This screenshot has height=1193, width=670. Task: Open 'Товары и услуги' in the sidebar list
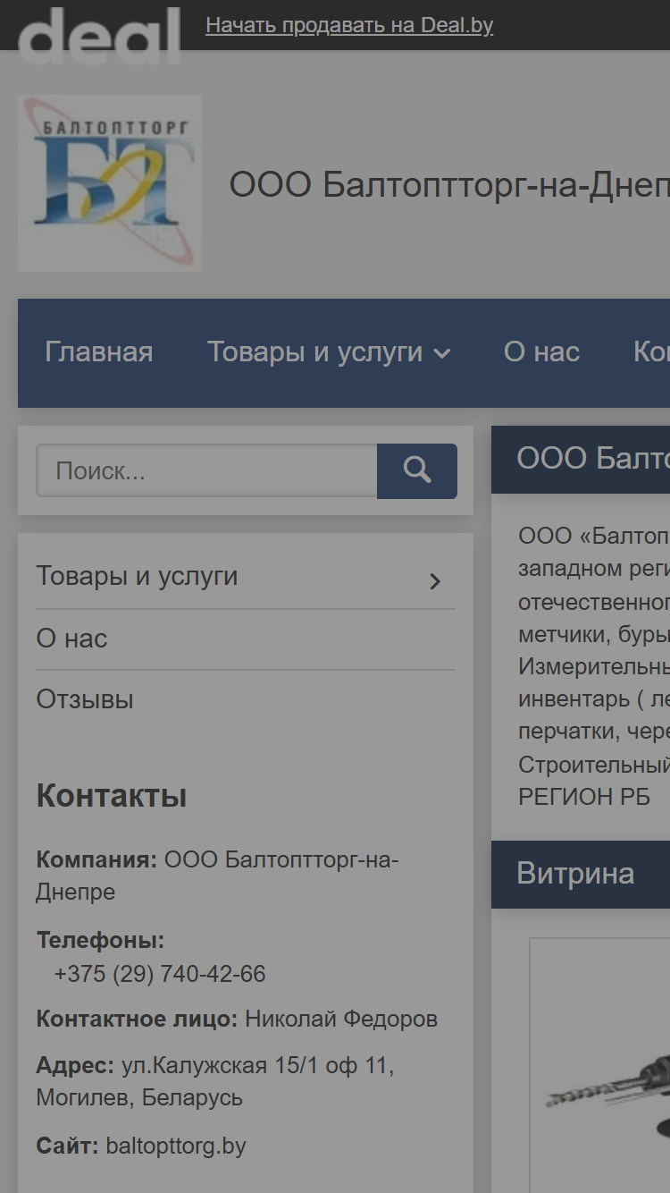pos(137,576)
